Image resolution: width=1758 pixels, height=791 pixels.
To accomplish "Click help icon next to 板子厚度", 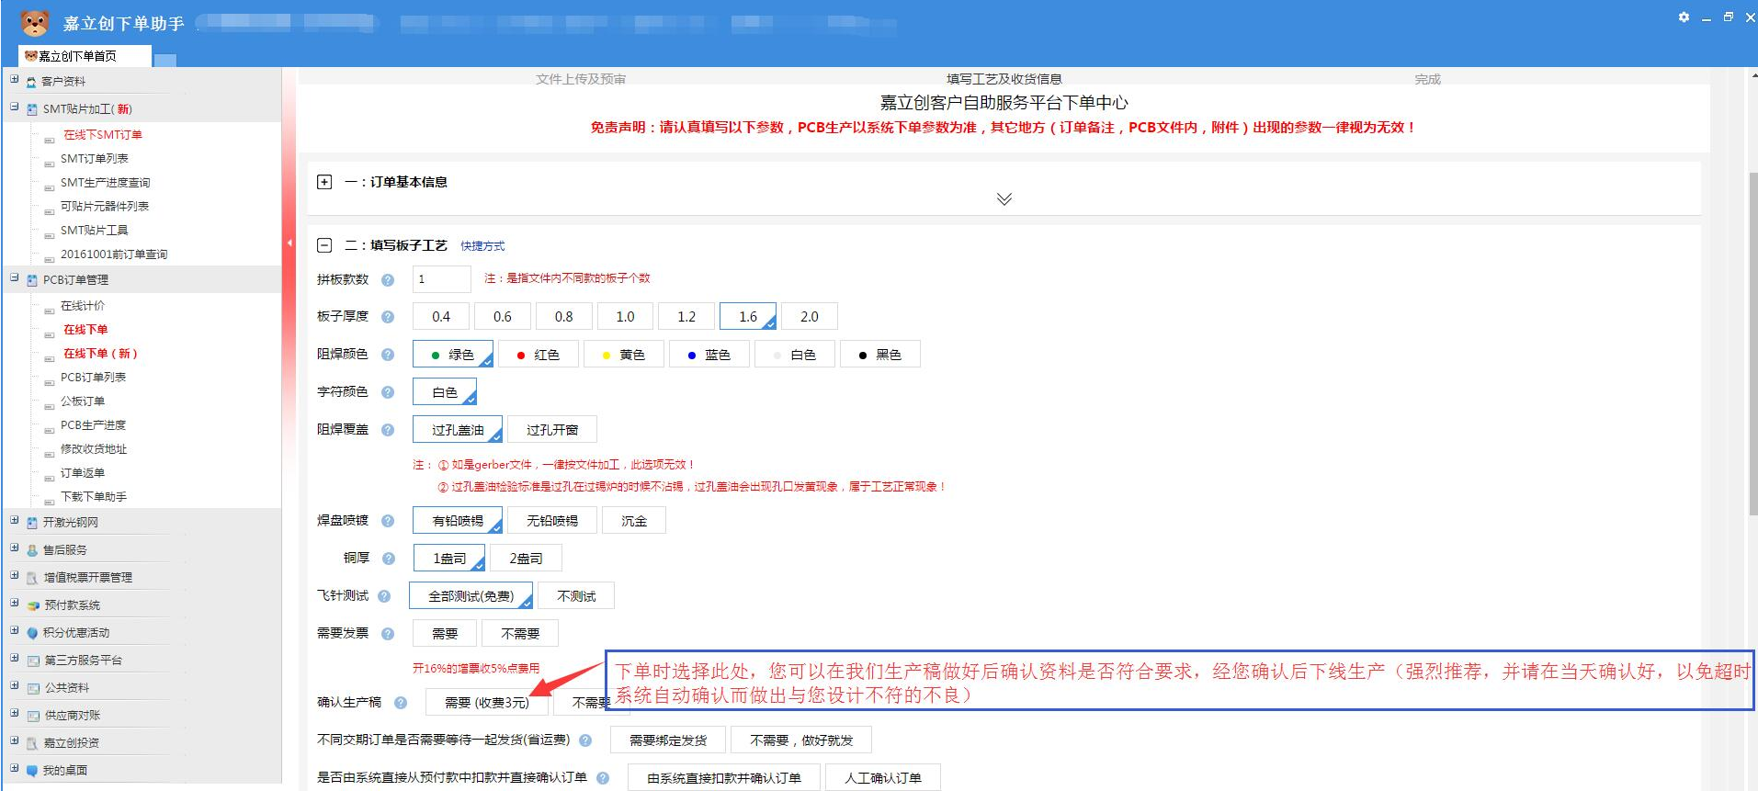I will (388, 317).
